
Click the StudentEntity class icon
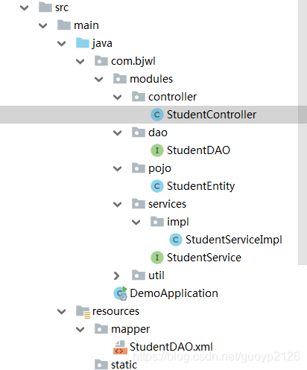click(157, 186)
